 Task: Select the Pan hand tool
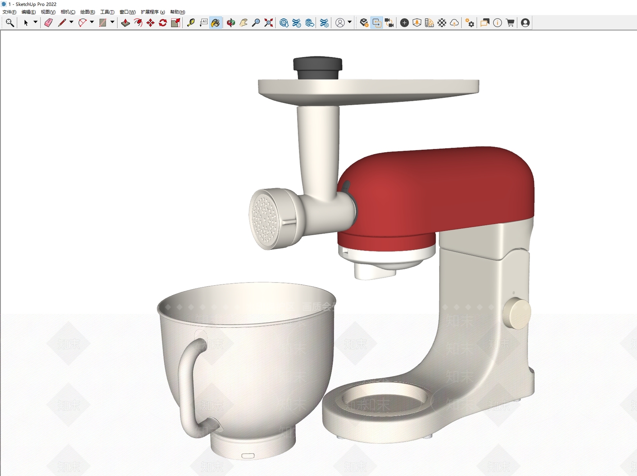coord(244,23)
